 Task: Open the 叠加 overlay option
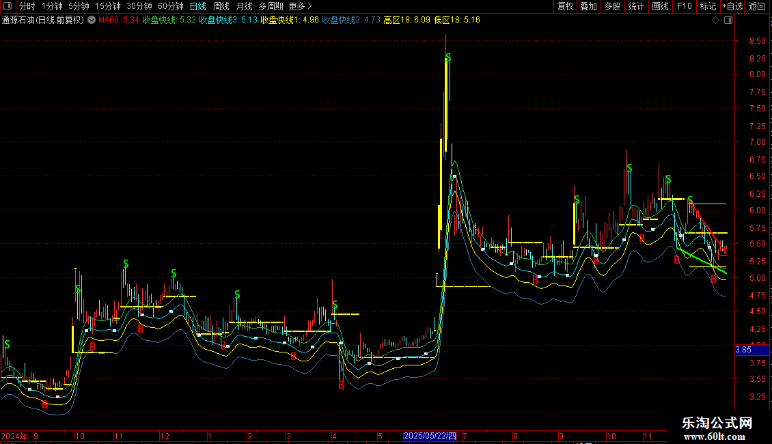(x=588, y=6)
